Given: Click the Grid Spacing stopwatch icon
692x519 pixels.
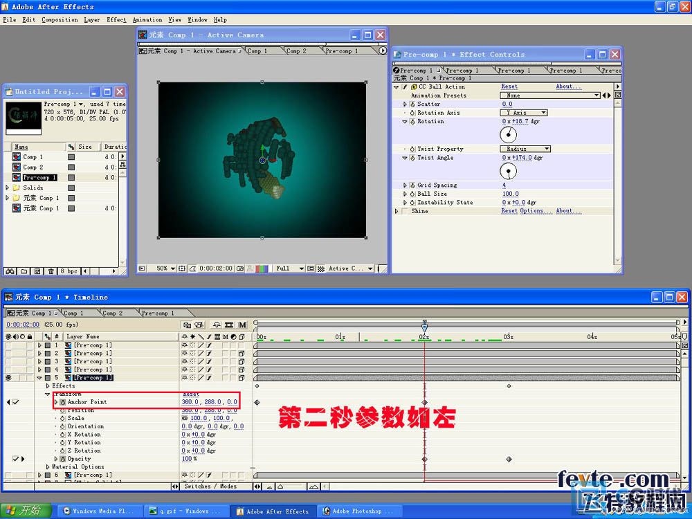Looking at the screenshot, I should click(412, 185).
